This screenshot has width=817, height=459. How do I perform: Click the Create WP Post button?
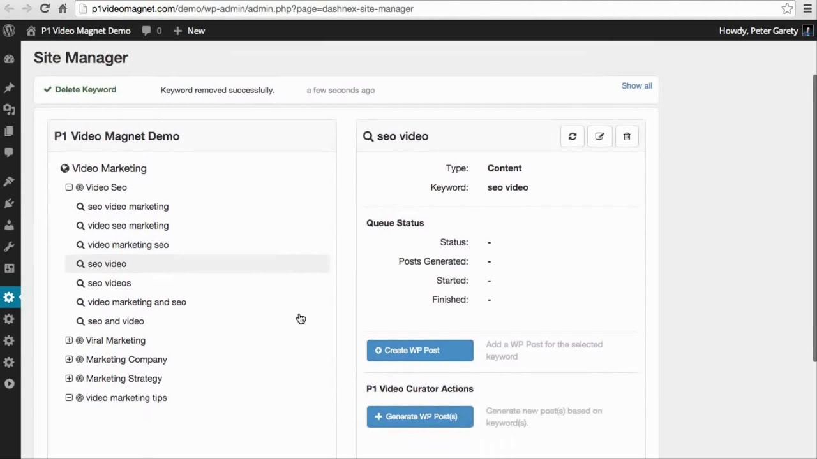point(420,351)
